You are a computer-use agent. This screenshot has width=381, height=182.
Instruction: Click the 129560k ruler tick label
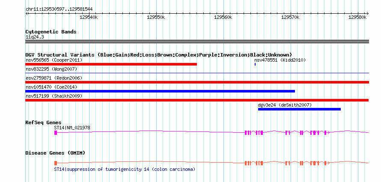pos(223,17)
